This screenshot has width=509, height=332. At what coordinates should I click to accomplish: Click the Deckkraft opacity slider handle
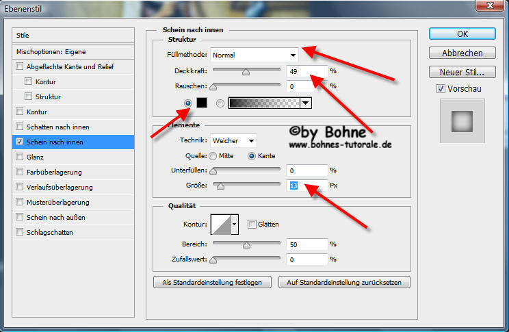[x=246, y=71]
